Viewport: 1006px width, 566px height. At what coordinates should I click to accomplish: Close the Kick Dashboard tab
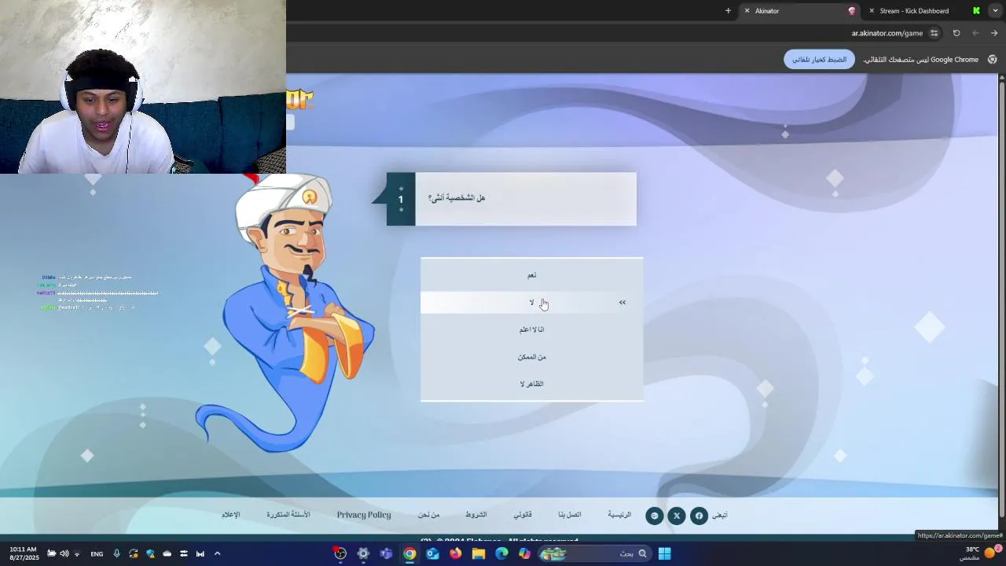coord(871,11)
